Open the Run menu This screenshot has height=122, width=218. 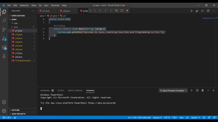pos(46,5)
